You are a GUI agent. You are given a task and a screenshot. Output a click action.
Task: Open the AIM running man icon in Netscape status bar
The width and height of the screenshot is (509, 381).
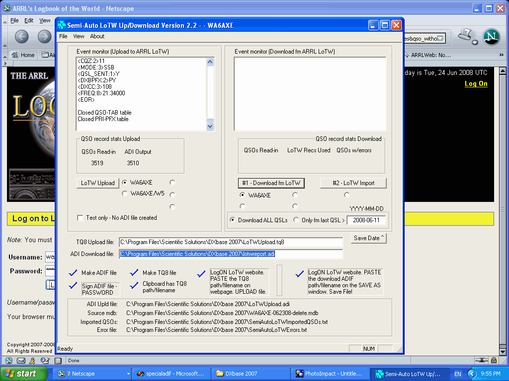click(32, 360)
